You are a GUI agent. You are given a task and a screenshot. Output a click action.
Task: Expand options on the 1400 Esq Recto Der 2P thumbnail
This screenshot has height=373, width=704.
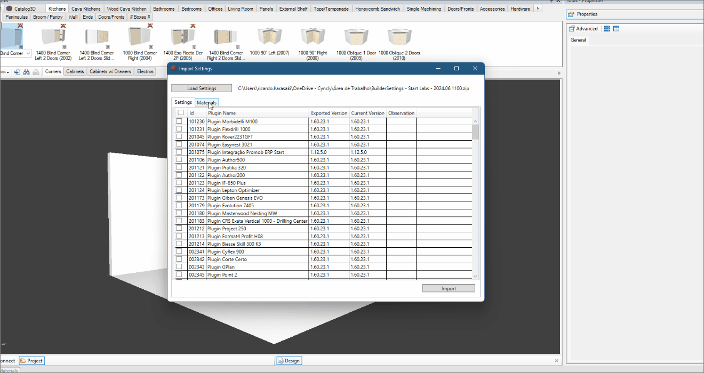point(194,47)
